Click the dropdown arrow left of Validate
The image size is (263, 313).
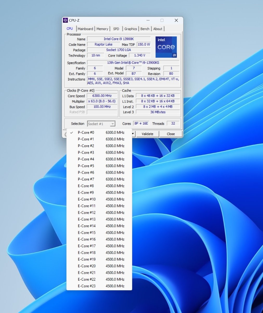point(133,134)
